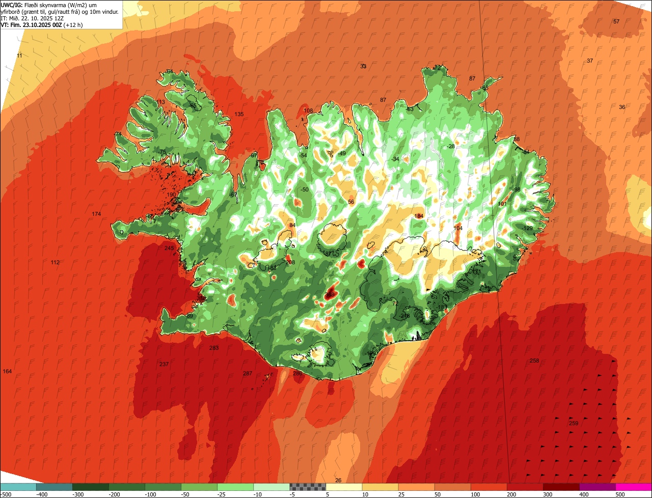Click the flux value 113 in the Westfjords
The height and width of the screenshot is (498, 652).
[160, 102]
